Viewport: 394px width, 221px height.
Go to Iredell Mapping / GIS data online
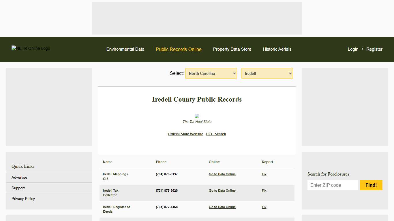pos(222,174)
